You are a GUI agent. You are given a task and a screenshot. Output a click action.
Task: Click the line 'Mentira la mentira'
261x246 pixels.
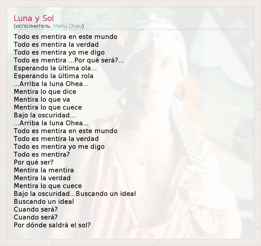coord(44,170)
